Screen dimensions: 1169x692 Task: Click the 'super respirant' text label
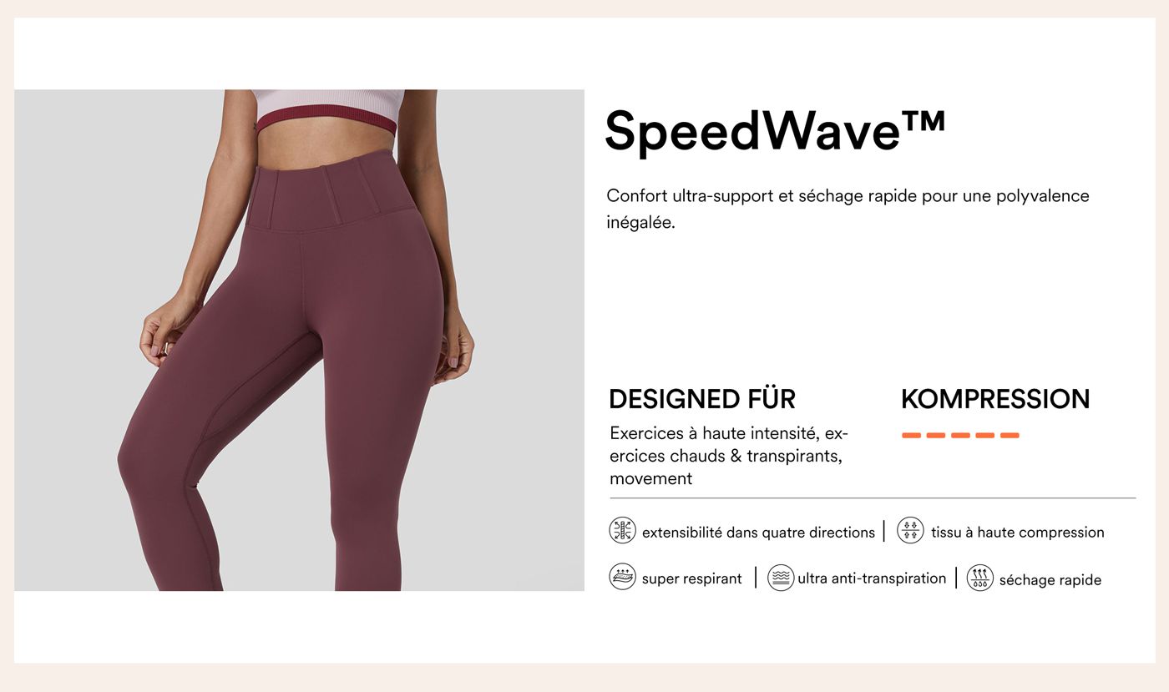(x=691, y=579)
